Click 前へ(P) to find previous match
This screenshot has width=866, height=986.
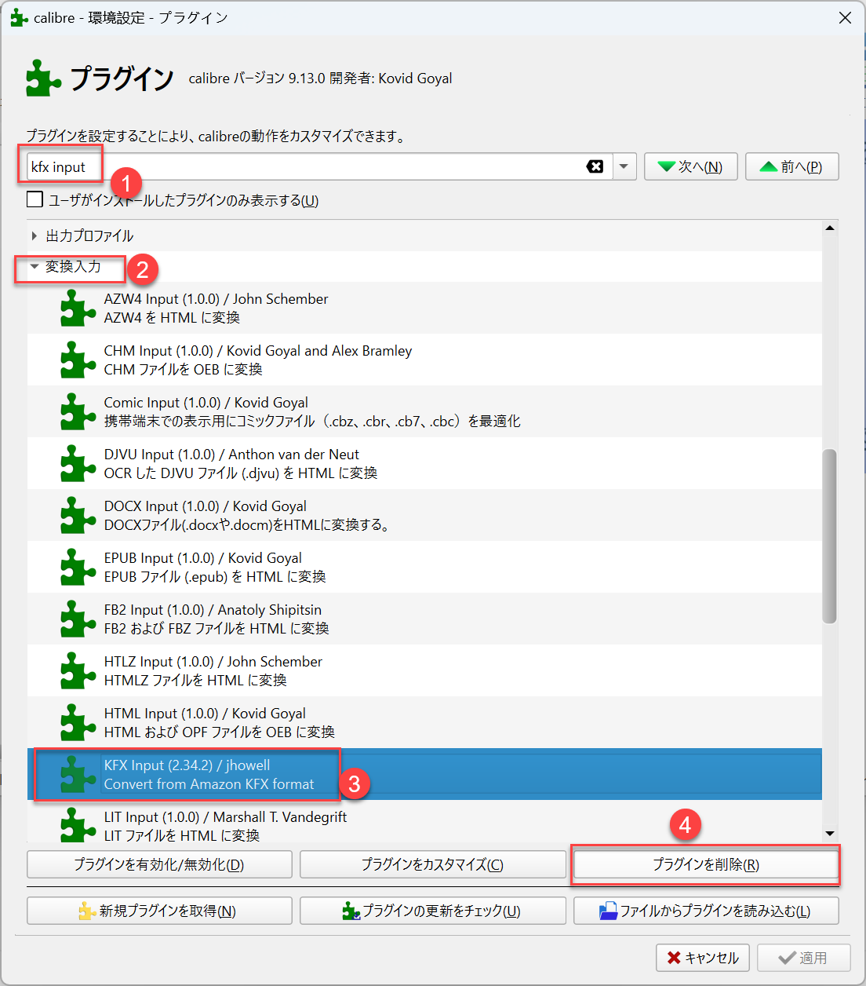(x=791, y=166)
